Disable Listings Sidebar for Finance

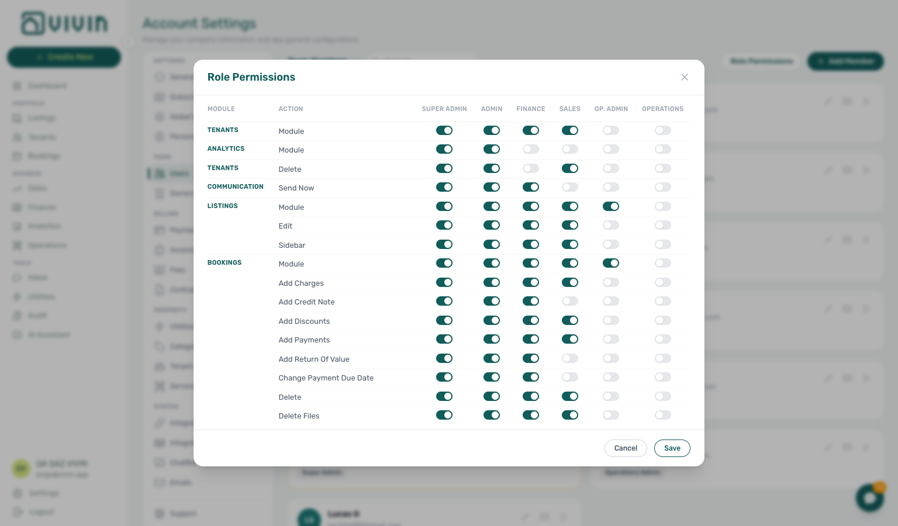[x=531, y=244]
